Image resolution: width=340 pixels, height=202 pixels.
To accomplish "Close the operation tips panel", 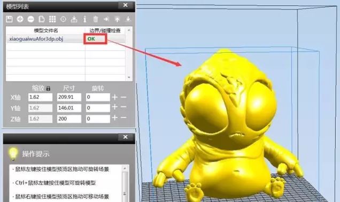I will click(x=125, y=137).
